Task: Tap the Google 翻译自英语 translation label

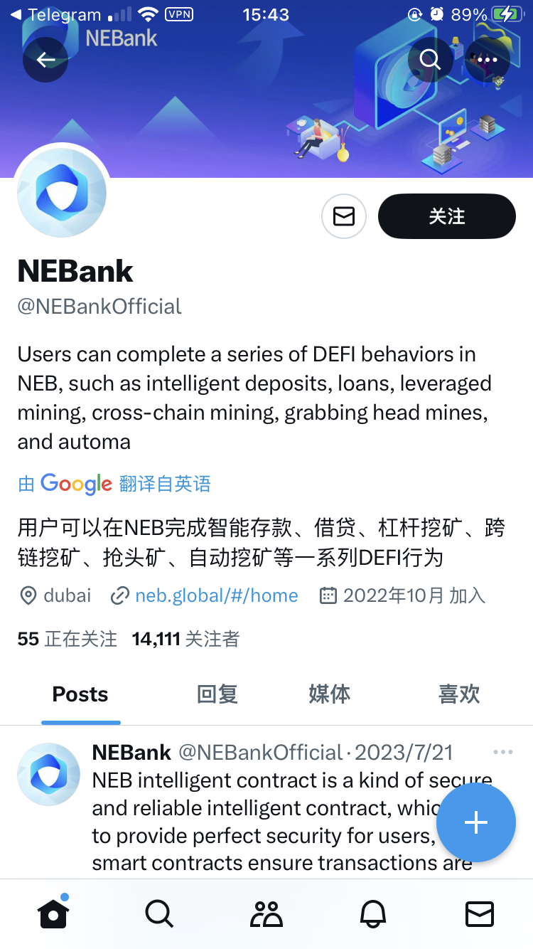Action: [x=114, y=484]
